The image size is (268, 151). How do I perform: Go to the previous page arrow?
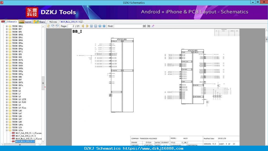(x=83, y=26)
